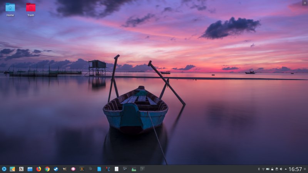Open the sliders settings icon in taskbar
308x173 pixels.
coord(125,169)
